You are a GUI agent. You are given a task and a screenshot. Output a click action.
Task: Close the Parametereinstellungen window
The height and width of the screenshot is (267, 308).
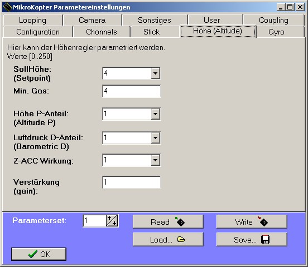point(300,7)
